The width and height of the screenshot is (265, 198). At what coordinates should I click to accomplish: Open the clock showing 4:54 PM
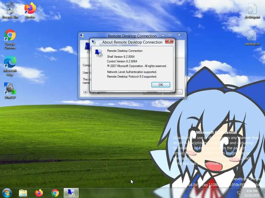point(252,193)
